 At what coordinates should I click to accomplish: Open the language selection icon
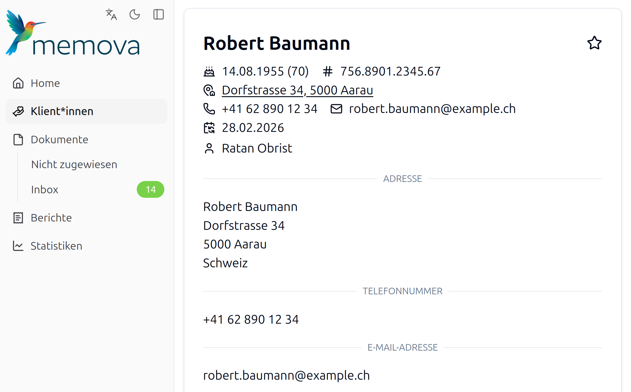pos(110,14)
